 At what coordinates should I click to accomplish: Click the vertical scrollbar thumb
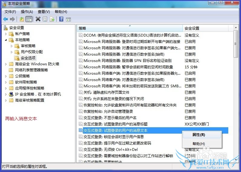pos(236,44)
